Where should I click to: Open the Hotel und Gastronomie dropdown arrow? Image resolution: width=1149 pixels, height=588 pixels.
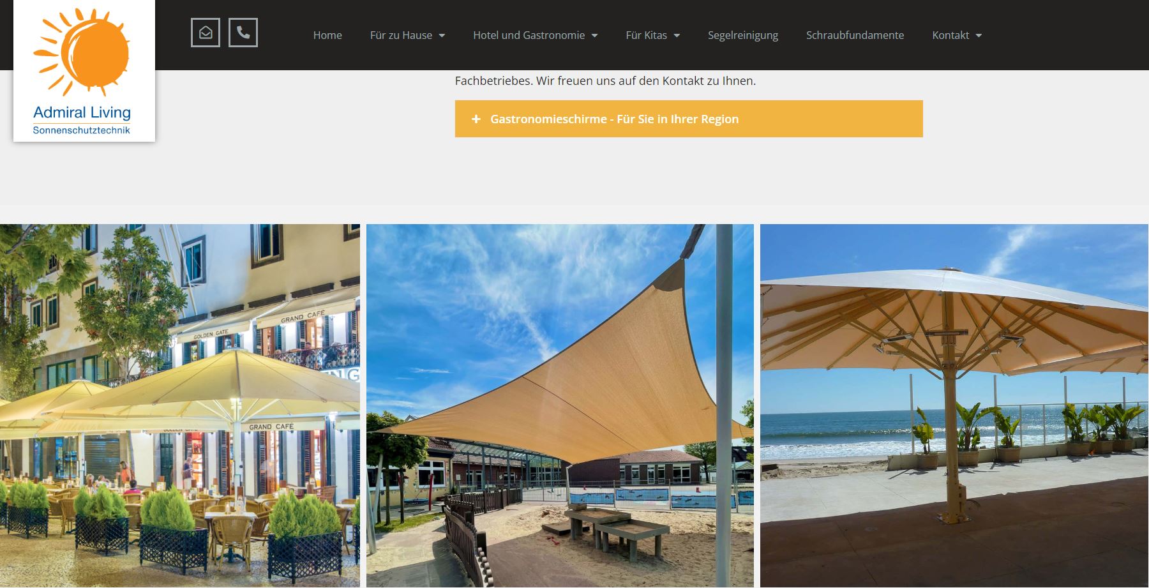[594, 36]
